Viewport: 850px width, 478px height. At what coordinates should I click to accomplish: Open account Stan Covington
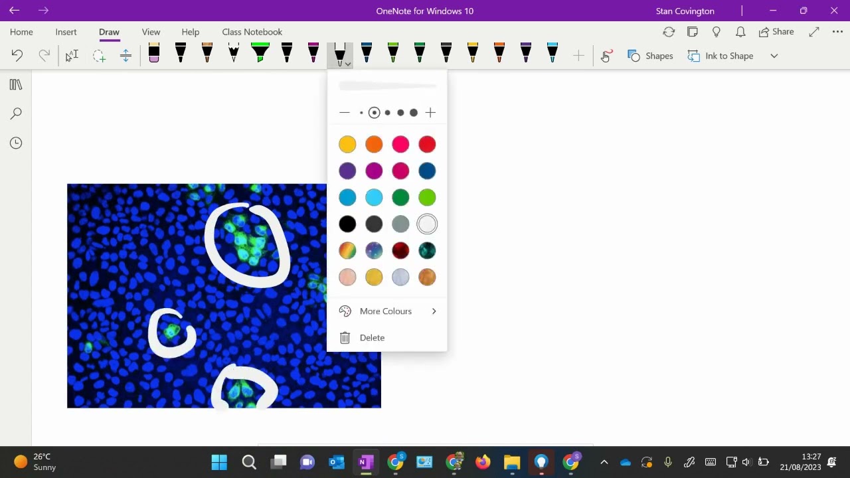coord(685,11)
